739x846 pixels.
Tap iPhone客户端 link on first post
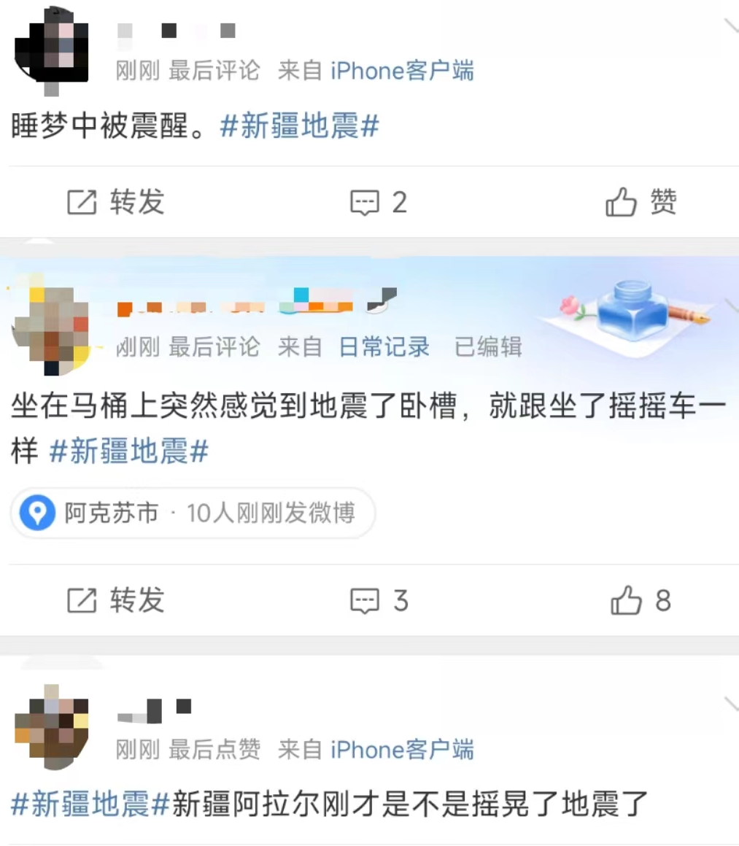click(402, 71)
